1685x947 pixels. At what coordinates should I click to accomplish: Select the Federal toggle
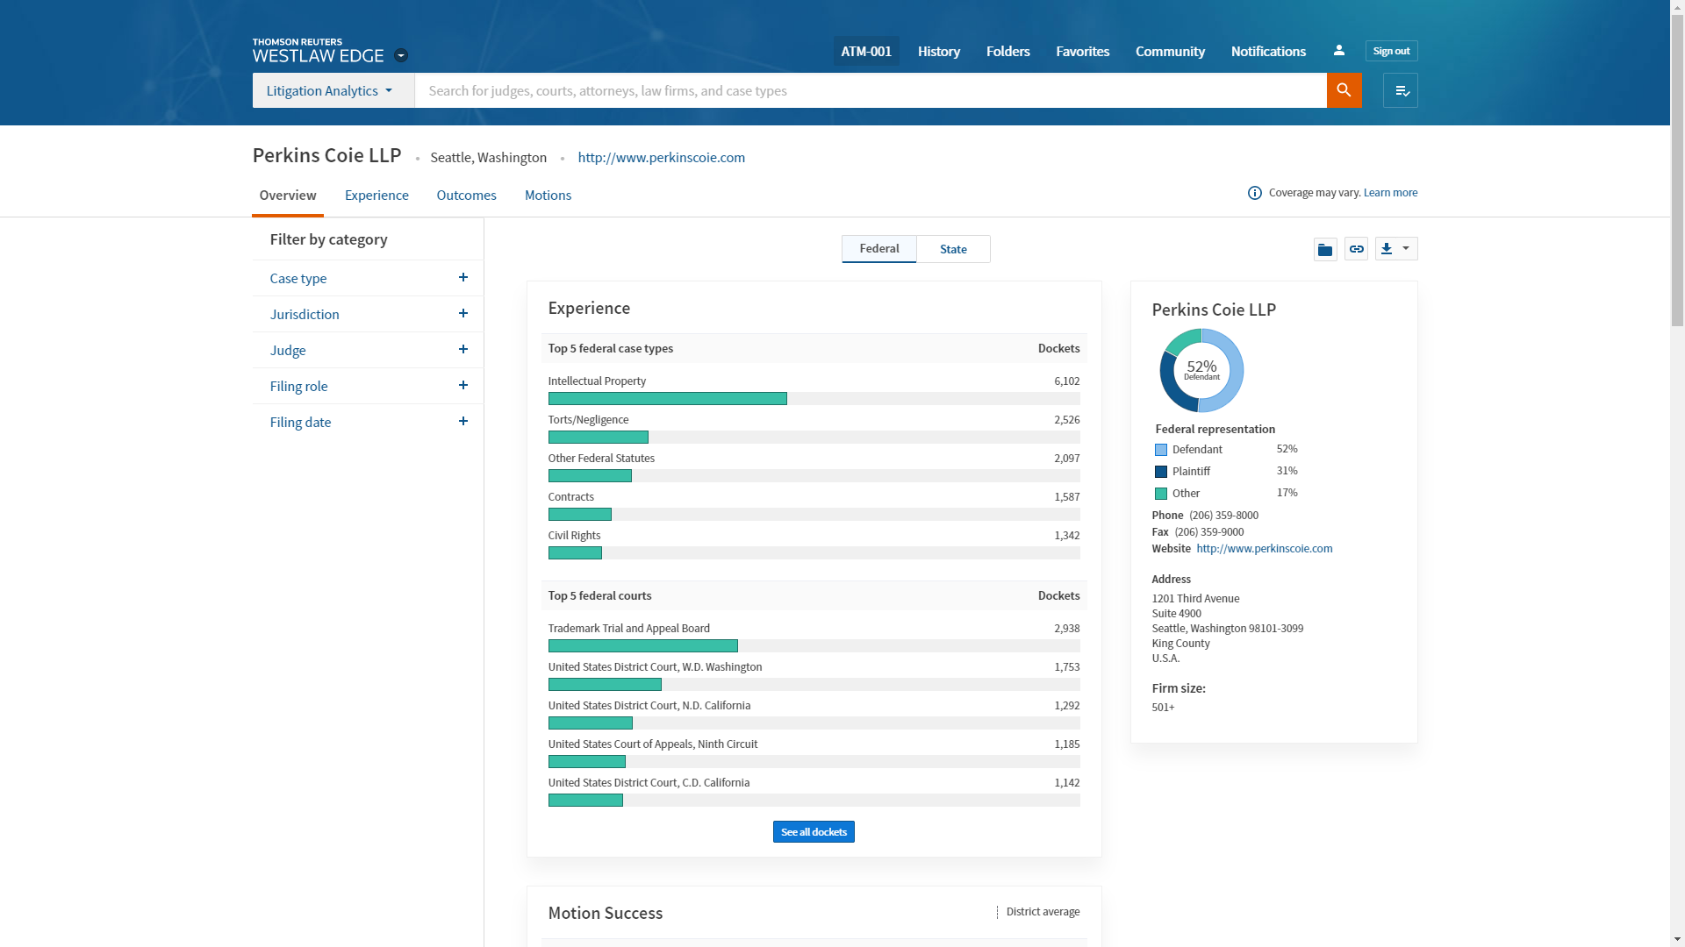[x=878, y=249]
